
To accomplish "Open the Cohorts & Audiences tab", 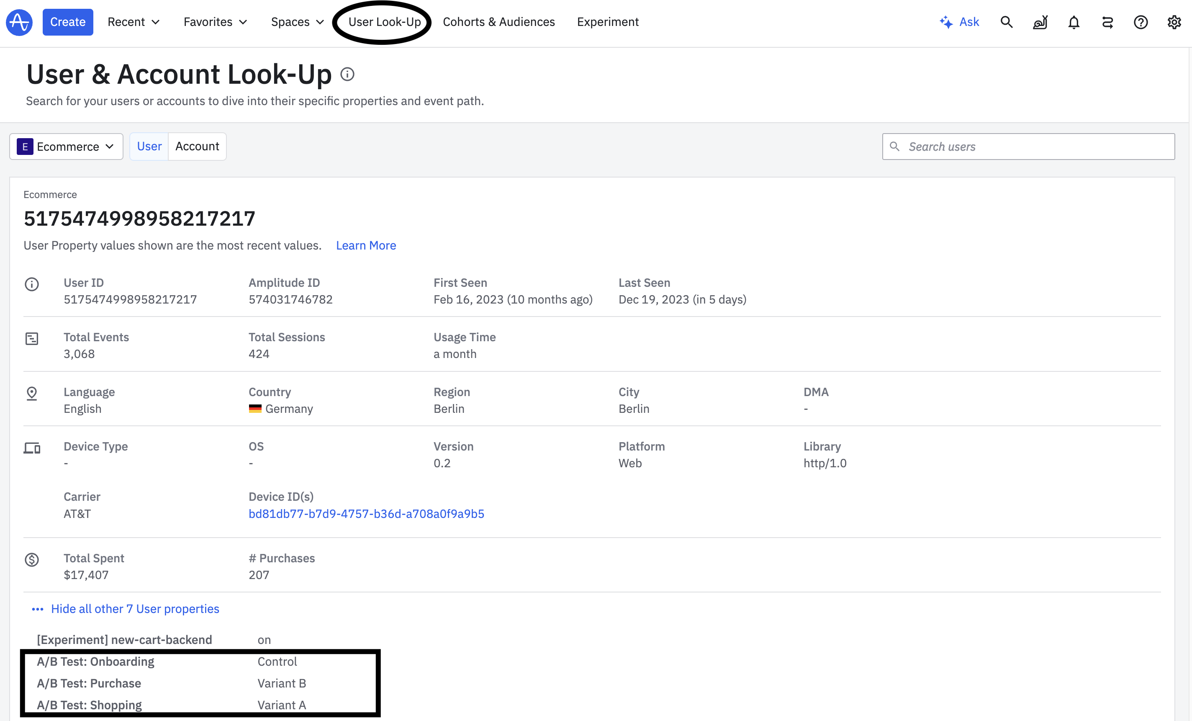I will click(499, 22).
